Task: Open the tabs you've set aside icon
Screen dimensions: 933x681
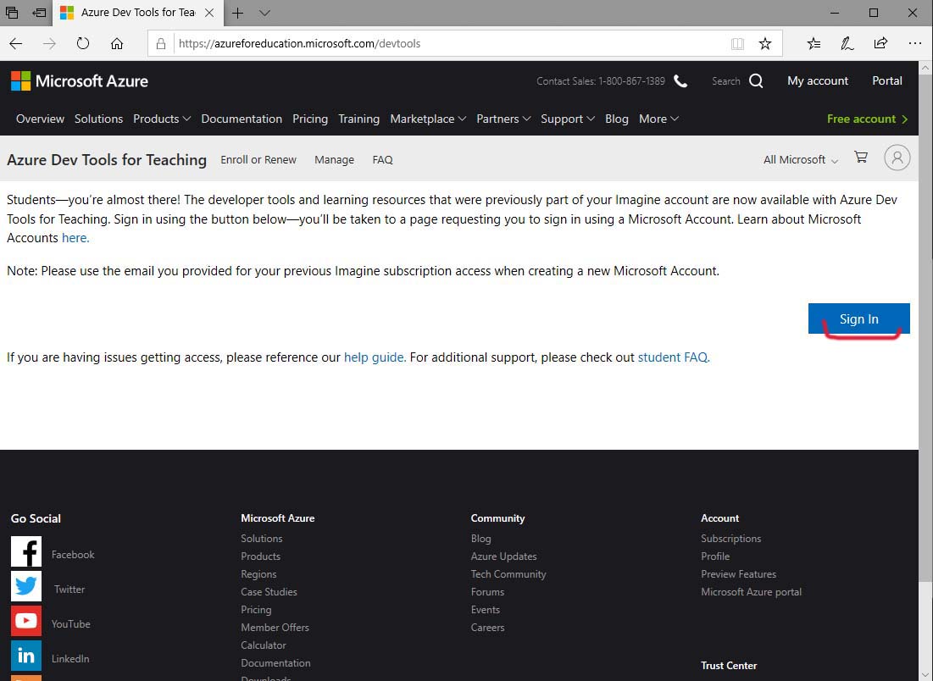Action: coord(11,13)
